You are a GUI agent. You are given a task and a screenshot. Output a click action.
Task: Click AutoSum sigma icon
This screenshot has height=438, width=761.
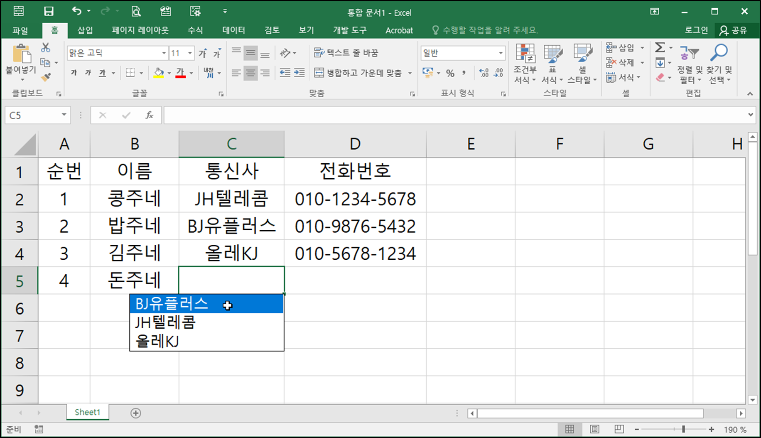pyautogui.click(x=660, y=48)
